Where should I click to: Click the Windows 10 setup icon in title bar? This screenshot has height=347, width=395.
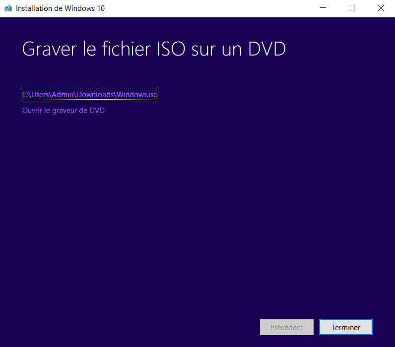[x=8, y=8]
